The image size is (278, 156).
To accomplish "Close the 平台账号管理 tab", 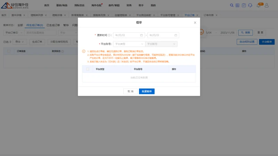I will [x=178, y=15].
